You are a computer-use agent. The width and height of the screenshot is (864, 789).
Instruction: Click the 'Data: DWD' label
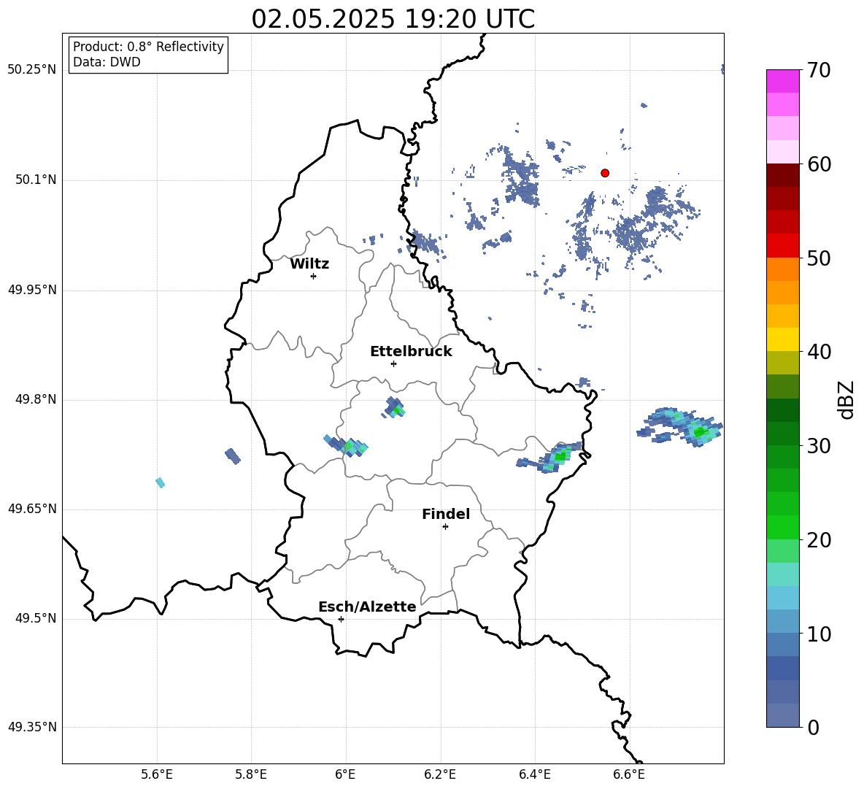click(107, 62)
